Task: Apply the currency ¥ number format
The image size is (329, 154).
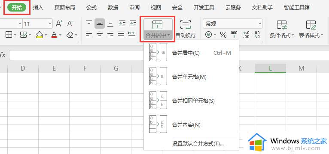Action: coord(208,35)
